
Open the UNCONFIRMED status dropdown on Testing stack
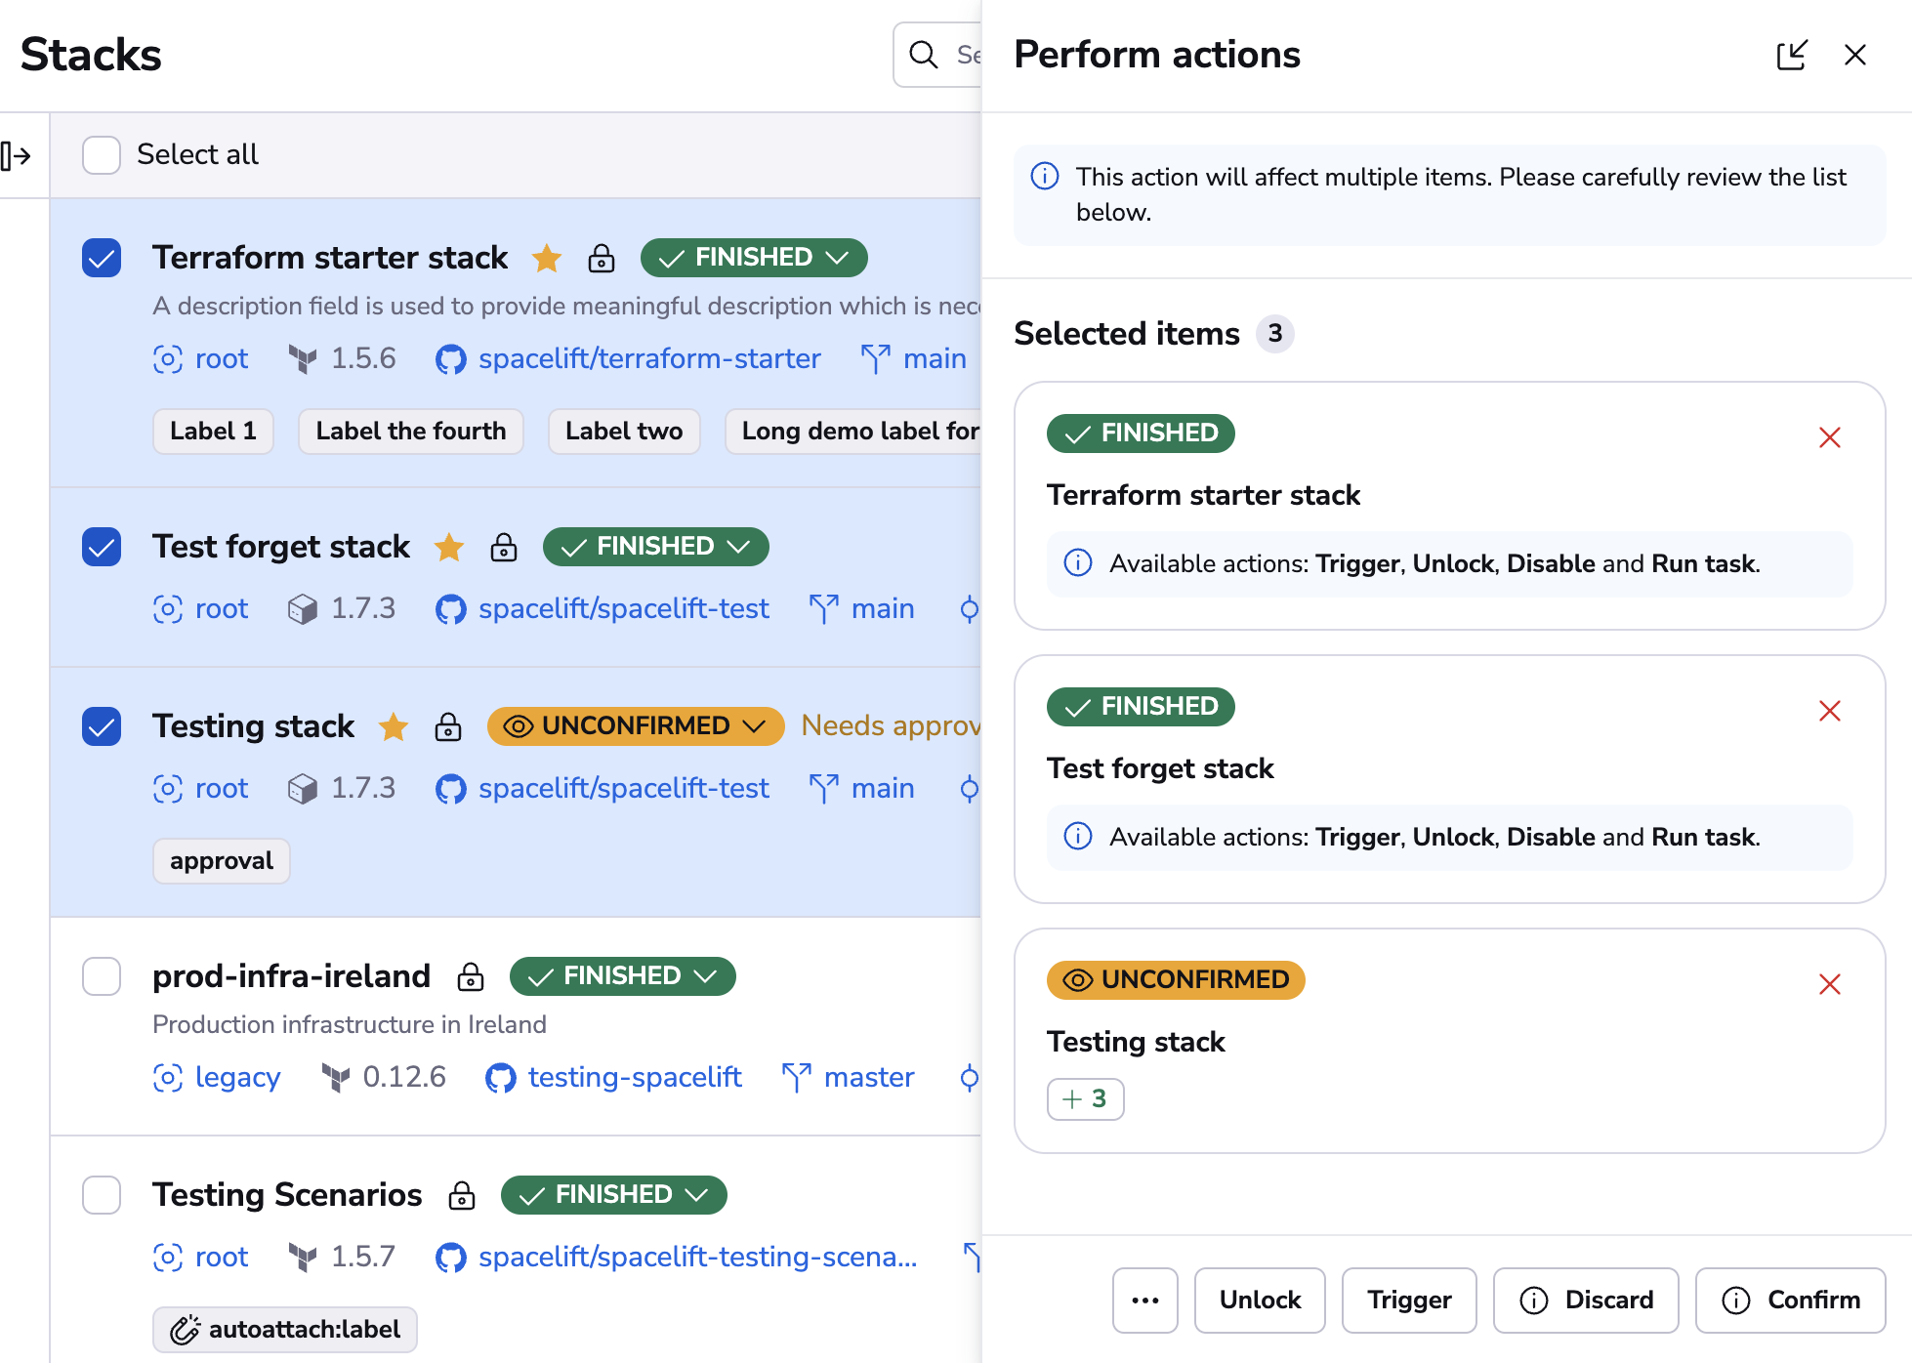753,726
